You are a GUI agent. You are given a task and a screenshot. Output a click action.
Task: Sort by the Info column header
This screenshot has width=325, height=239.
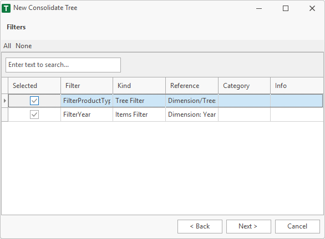[x=297, y=86]
